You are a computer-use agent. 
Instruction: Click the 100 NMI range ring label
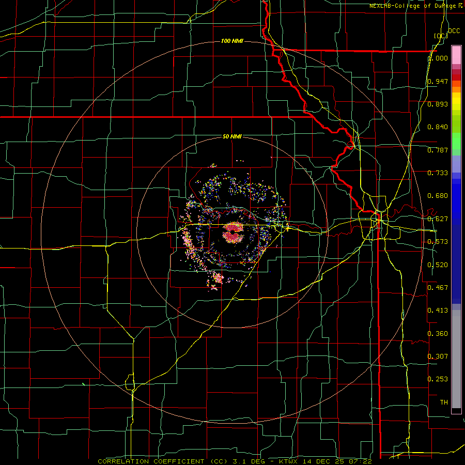(x=232, y=41)
